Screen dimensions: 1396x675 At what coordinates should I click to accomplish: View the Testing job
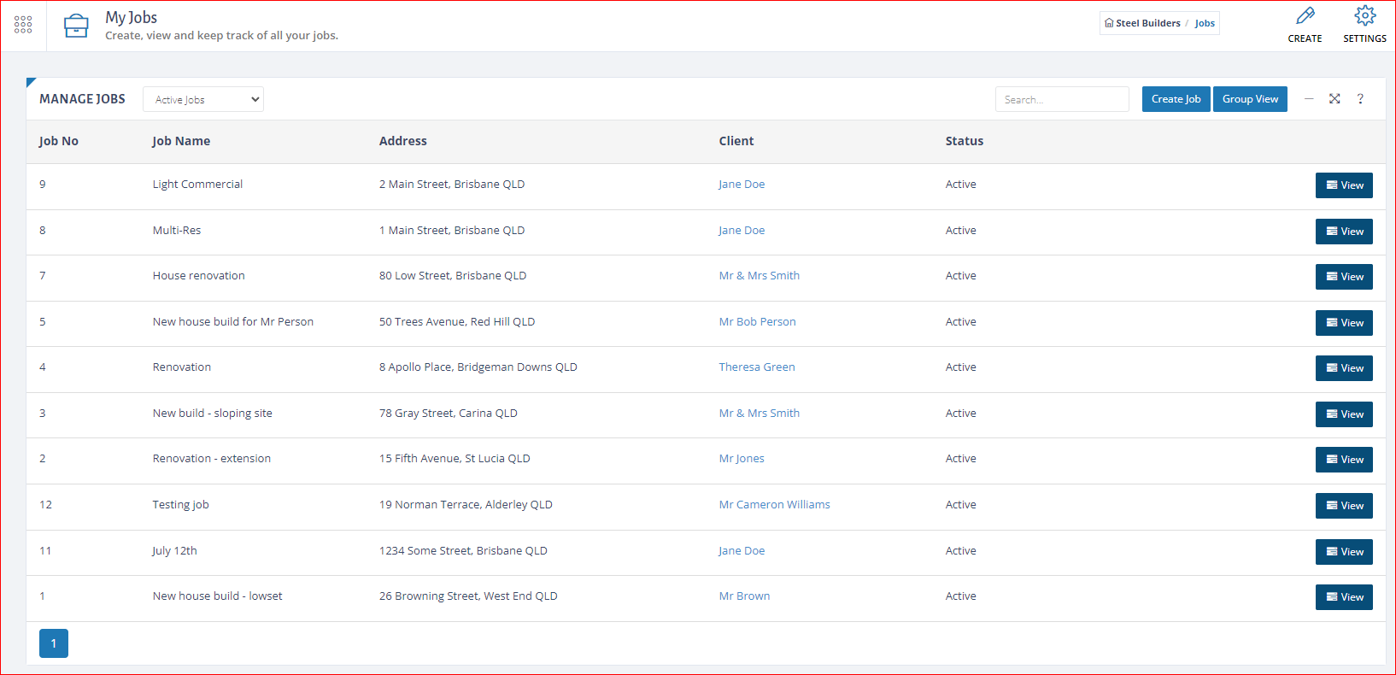1344,506
